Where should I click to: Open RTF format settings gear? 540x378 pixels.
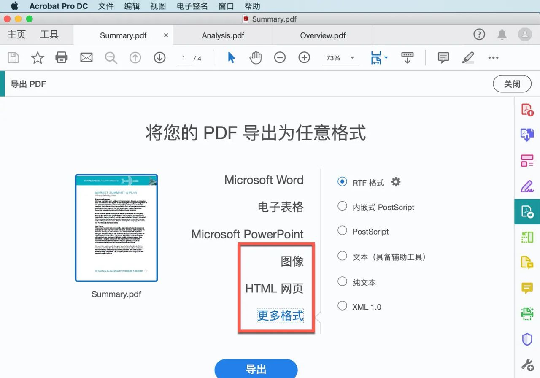coord(396,182)
